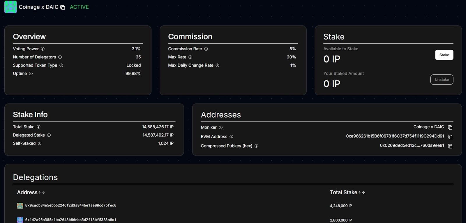
Task: Show info tooltip for Supported Token Type
Action: 61,65
